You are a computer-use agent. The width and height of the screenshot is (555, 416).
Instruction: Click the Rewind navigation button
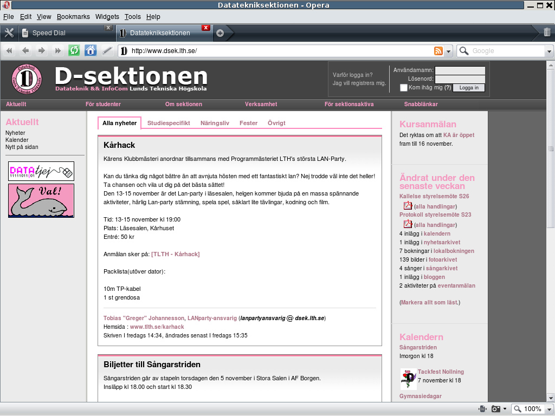point(10,50)
